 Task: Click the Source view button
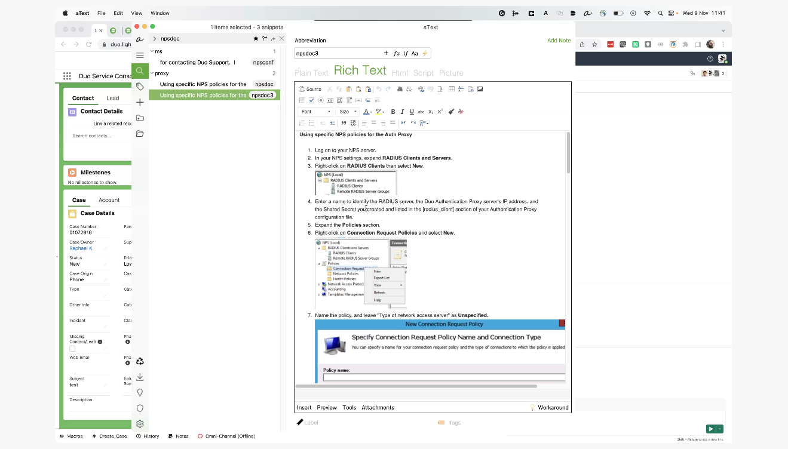(310, 89)
